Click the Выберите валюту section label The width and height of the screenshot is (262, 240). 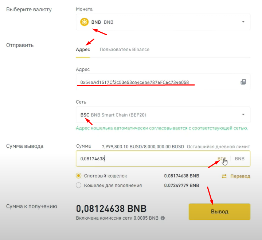click(29, 9)
